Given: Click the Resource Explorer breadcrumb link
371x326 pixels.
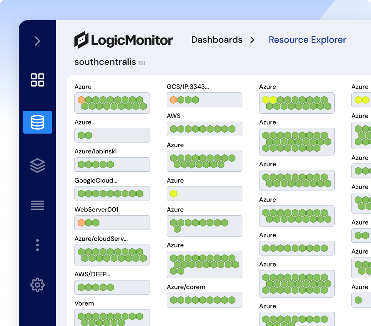Looking at the screenshot, I should pos(307,40).
